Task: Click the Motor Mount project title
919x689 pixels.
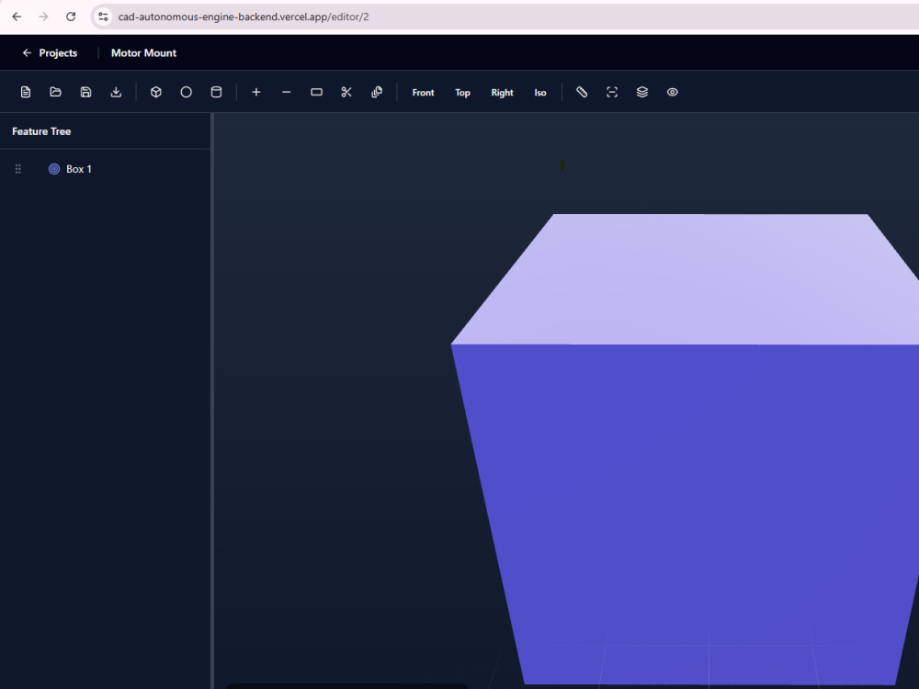Action: (143, 52)
